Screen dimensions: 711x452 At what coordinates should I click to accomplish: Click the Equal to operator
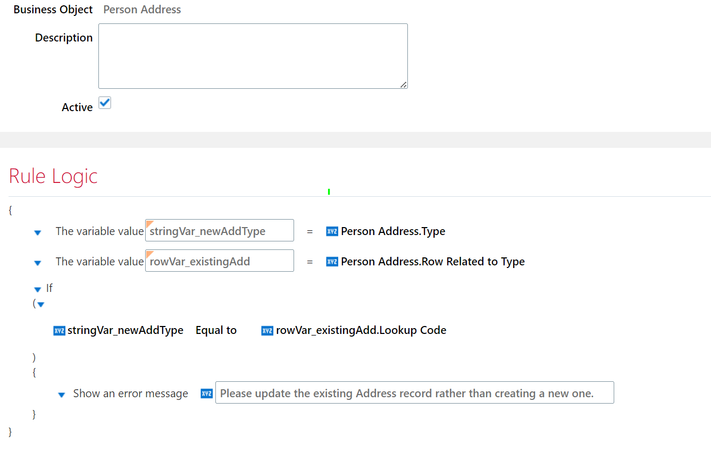point(216,330)
